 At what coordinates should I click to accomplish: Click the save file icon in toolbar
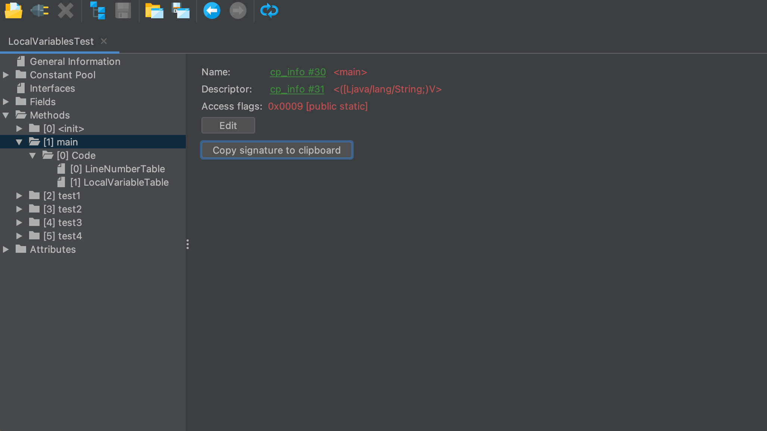click(x=122, y=10)
